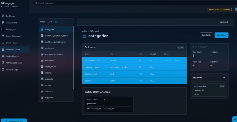The width and height of the screenshot is (237, 122).
Task: Click the search magnifier icon
Action: (36, 3)
